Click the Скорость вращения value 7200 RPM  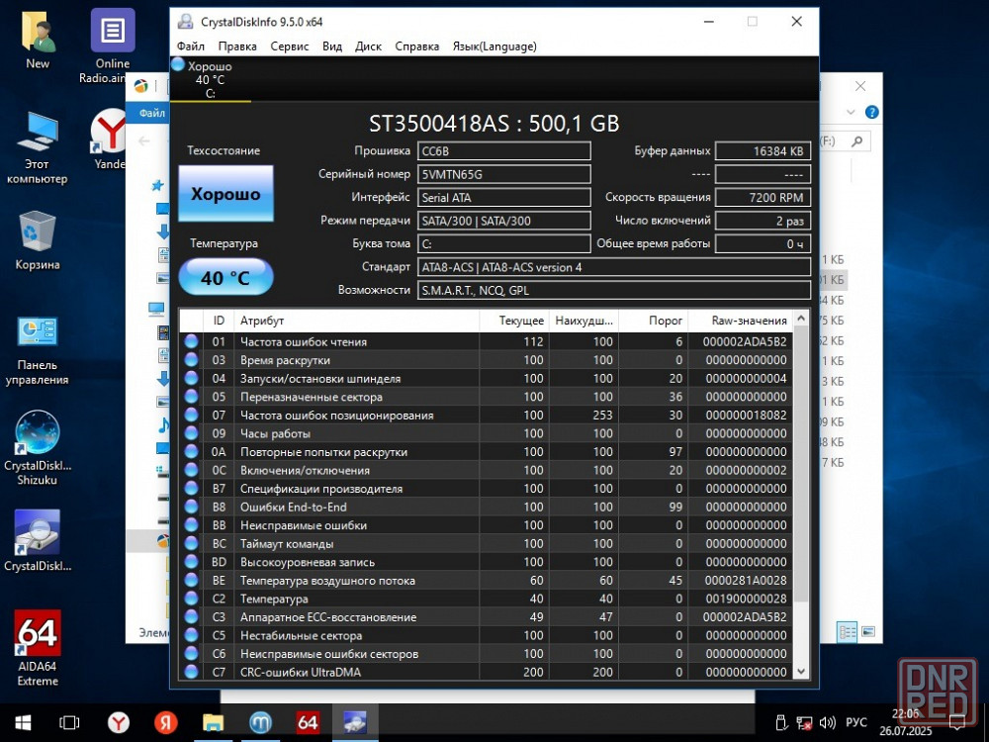pos(763,198)
